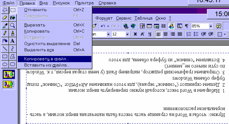Toggle underline (Ч) in Word toolbar
The image size is (229, 124).
pos(150,34)
